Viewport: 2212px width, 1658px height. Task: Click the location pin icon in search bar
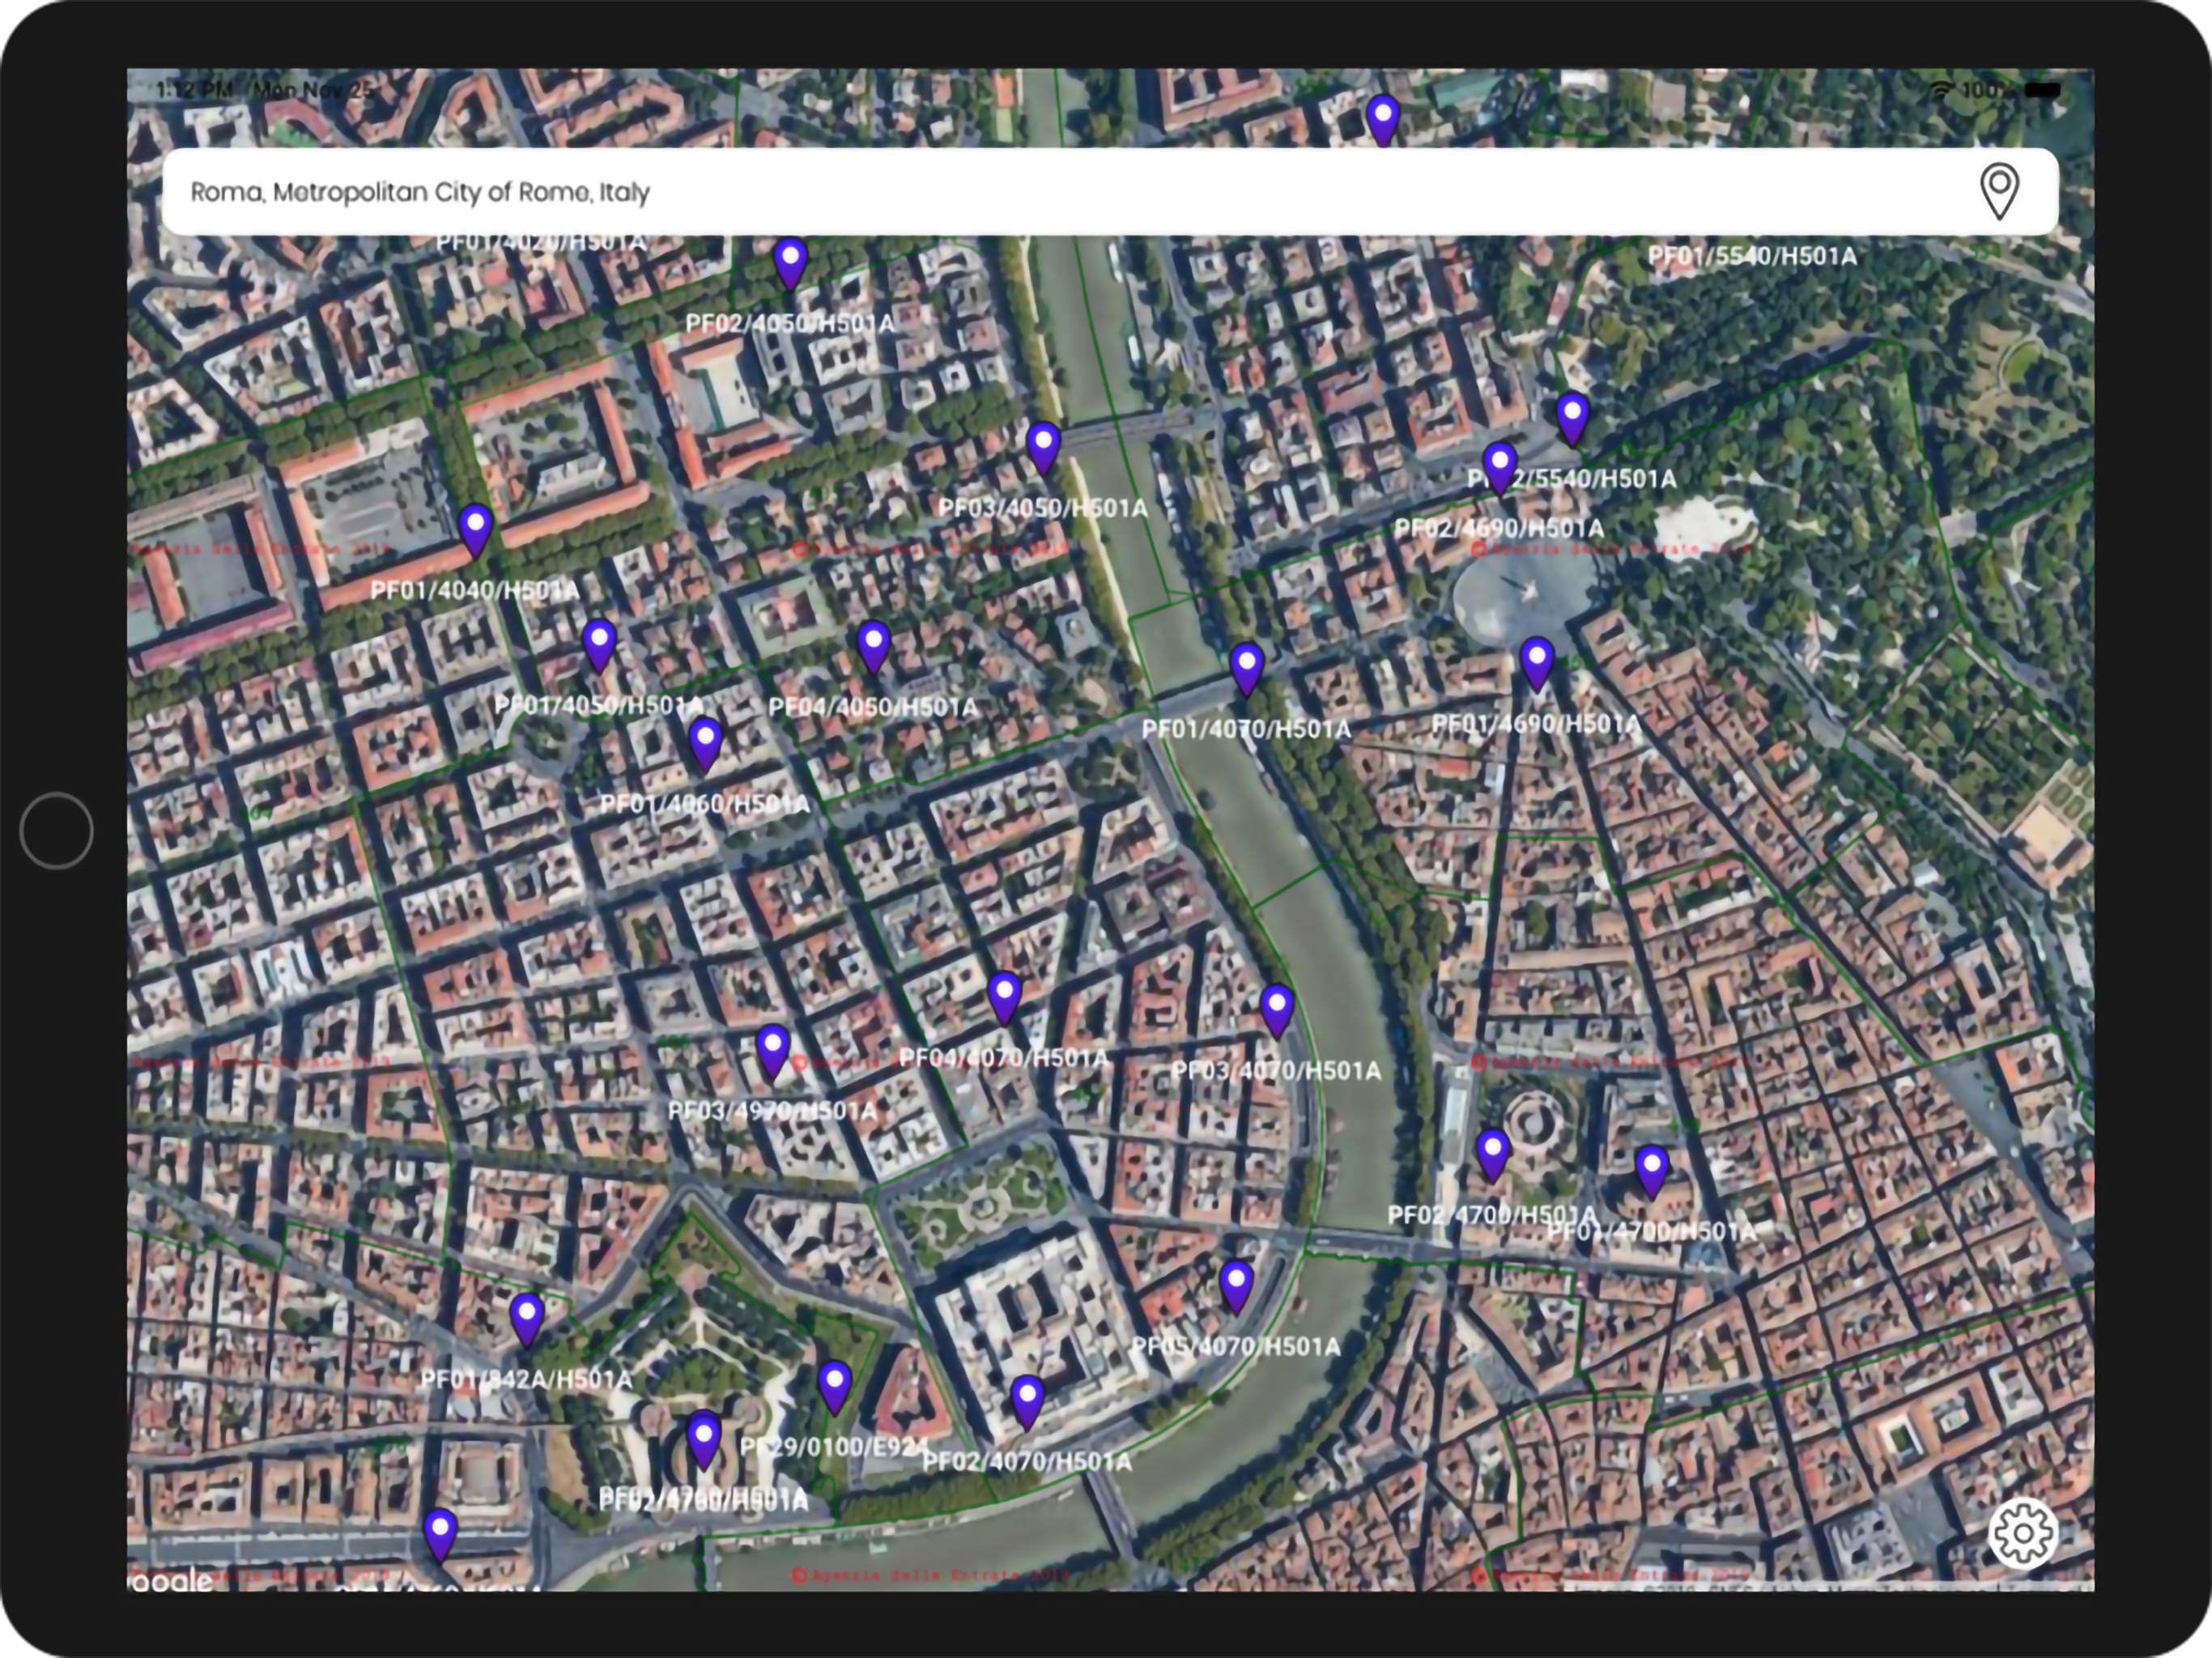pos(1998,191)
